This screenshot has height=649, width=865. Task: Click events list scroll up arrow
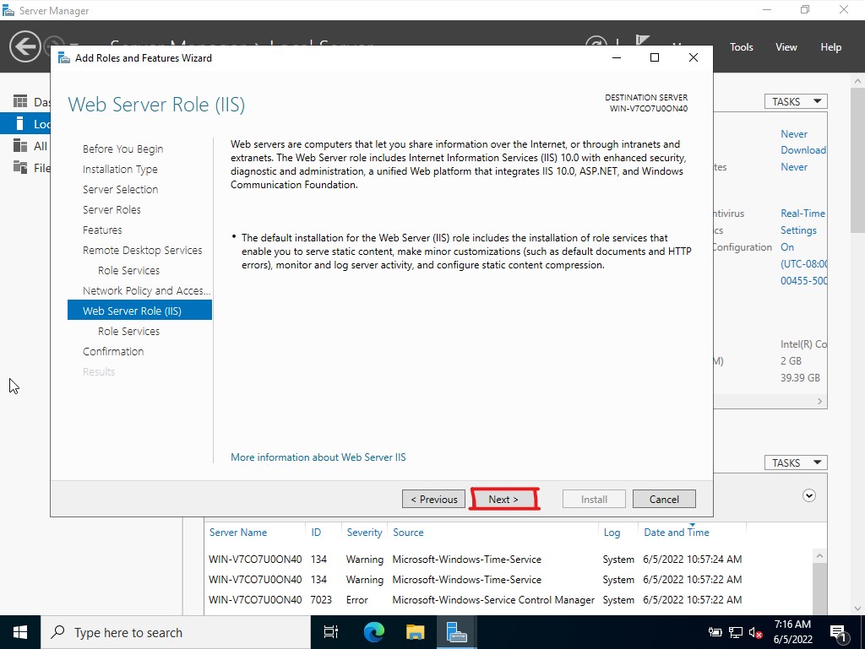coord(819,555)
